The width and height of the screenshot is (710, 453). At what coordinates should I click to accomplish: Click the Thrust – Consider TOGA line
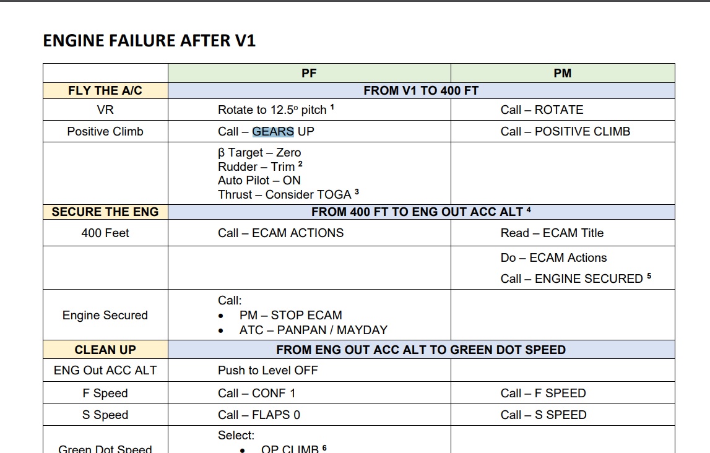285,194
